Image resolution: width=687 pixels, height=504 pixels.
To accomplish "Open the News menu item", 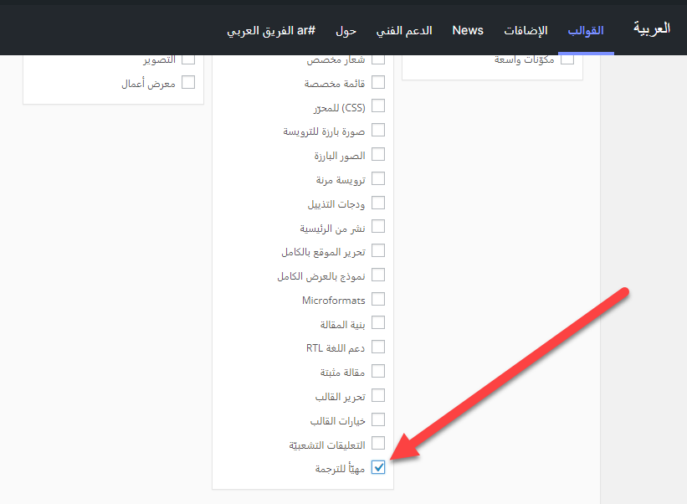I will pos(468,30).
